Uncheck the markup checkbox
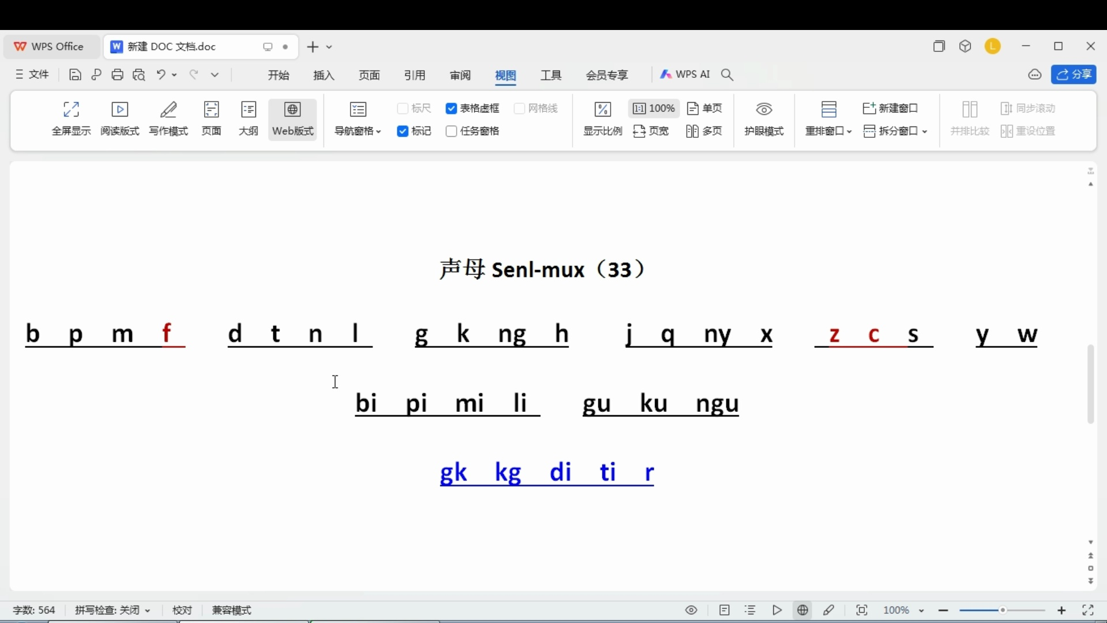1107x623 pixels. click(x=403, y=132)
